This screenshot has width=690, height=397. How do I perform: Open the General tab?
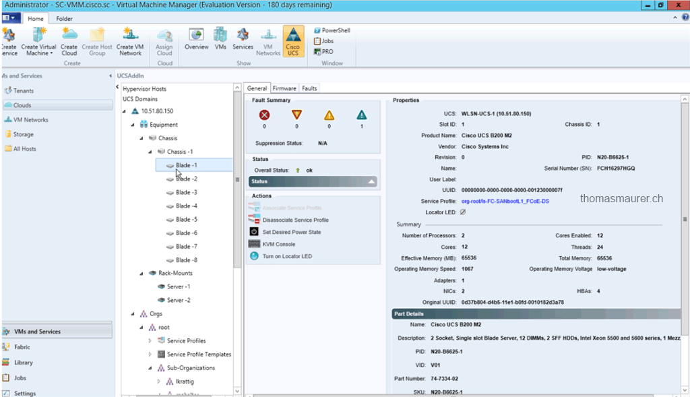(257, 88)
